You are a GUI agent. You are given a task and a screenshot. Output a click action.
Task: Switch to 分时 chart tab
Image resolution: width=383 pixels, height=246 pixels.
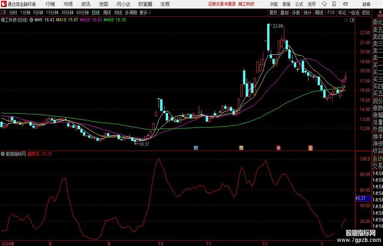click(13, 13)
